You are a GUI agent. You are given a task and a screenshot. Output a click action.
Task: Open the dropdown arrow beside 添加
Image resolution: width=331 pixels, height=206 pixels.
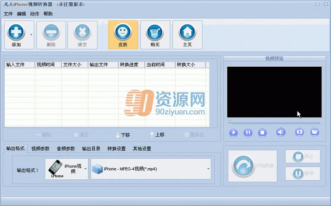(31, 34)
